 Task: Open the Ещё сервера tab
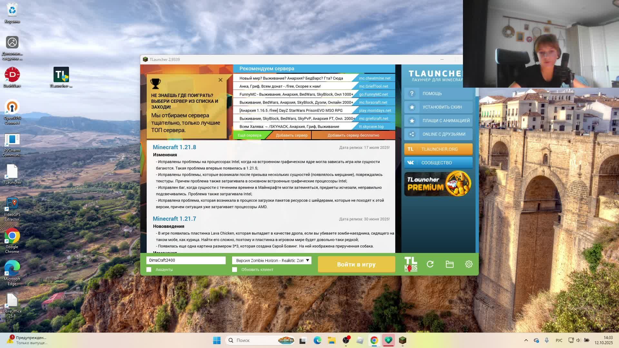(x=250, y=135)
